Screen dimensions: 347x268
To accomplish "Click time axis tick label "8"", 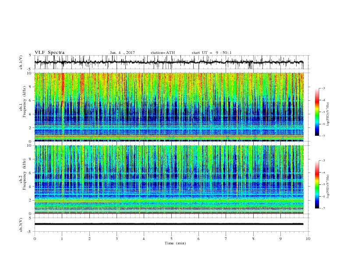I will (253, 239).
